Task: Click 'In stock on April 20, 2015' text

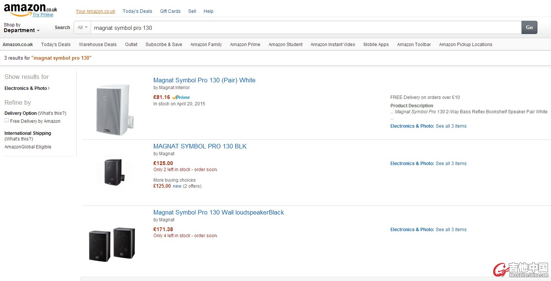Action: [x=179, y=104]
